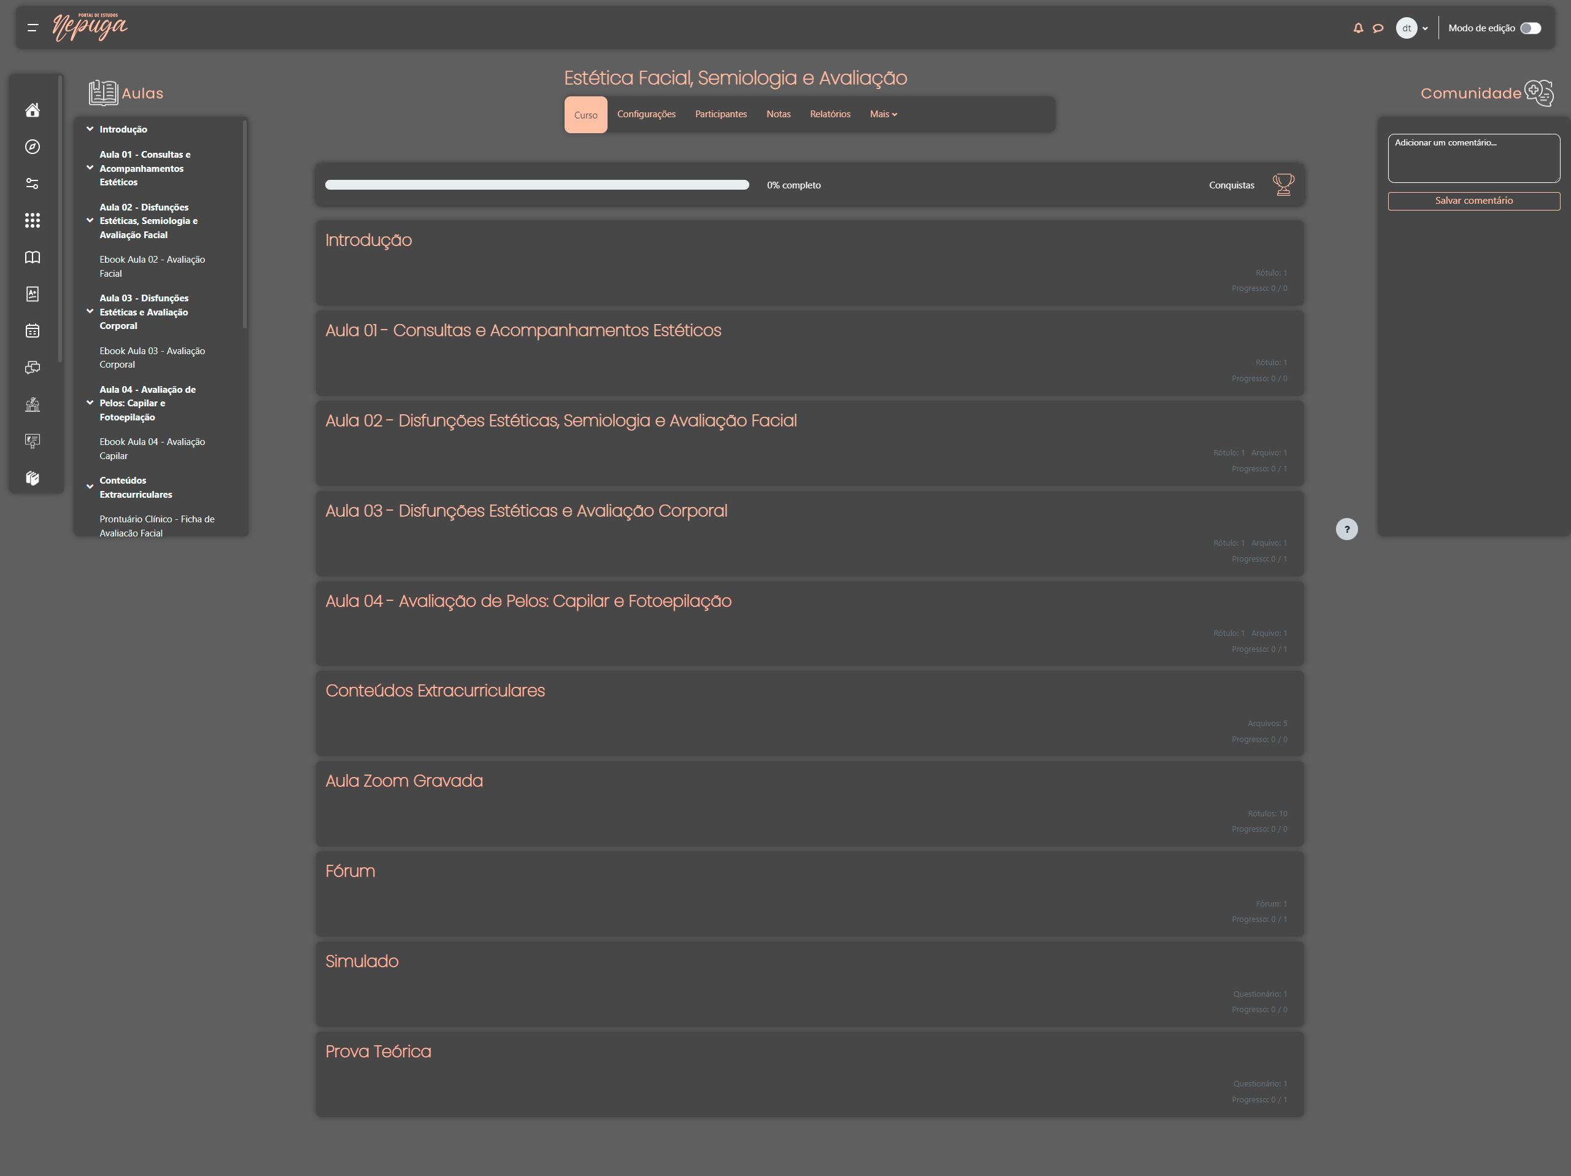Image resolution: width=1571 pixels, height=1176 pixels.
Task: Collapse Aula 04 chevron in Aulas tree
Action: [x=90, y=403]
